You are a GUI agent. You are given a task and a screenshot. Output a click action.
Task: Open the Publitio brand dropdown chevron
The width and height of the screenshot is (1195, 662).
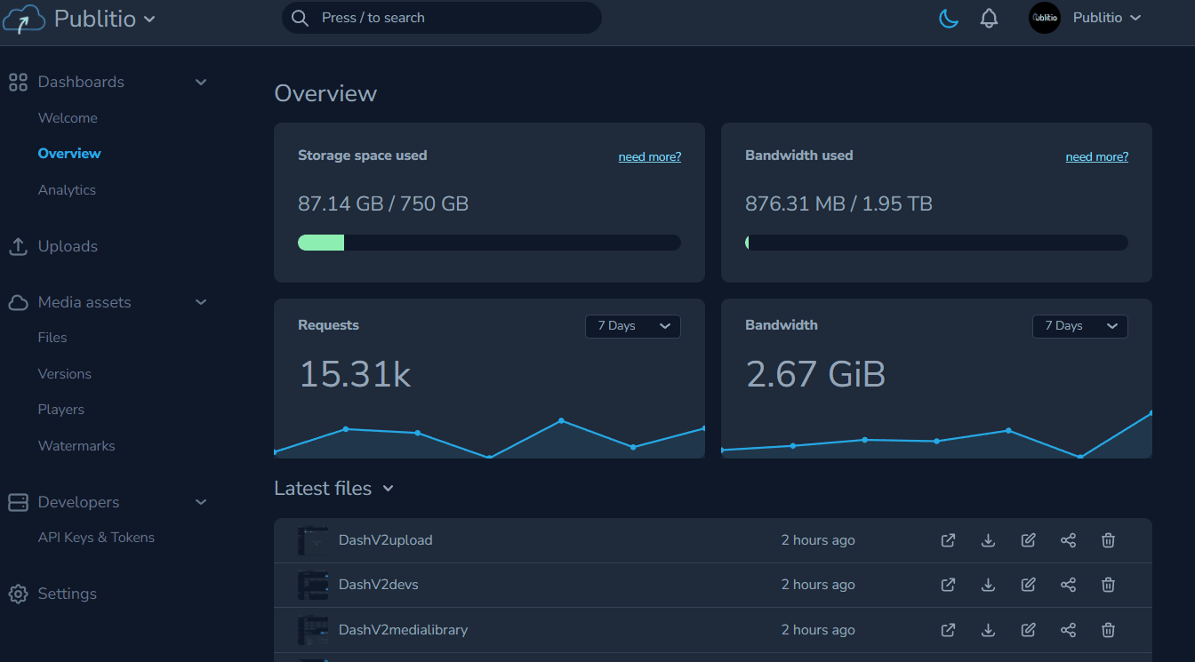tap(149, 20)
